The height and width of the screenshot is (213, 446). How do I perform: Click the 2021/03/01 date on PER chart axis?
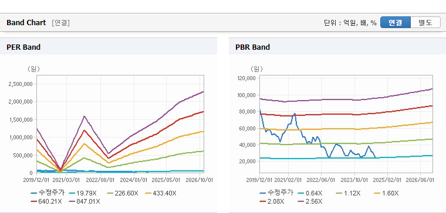[66, 180]
